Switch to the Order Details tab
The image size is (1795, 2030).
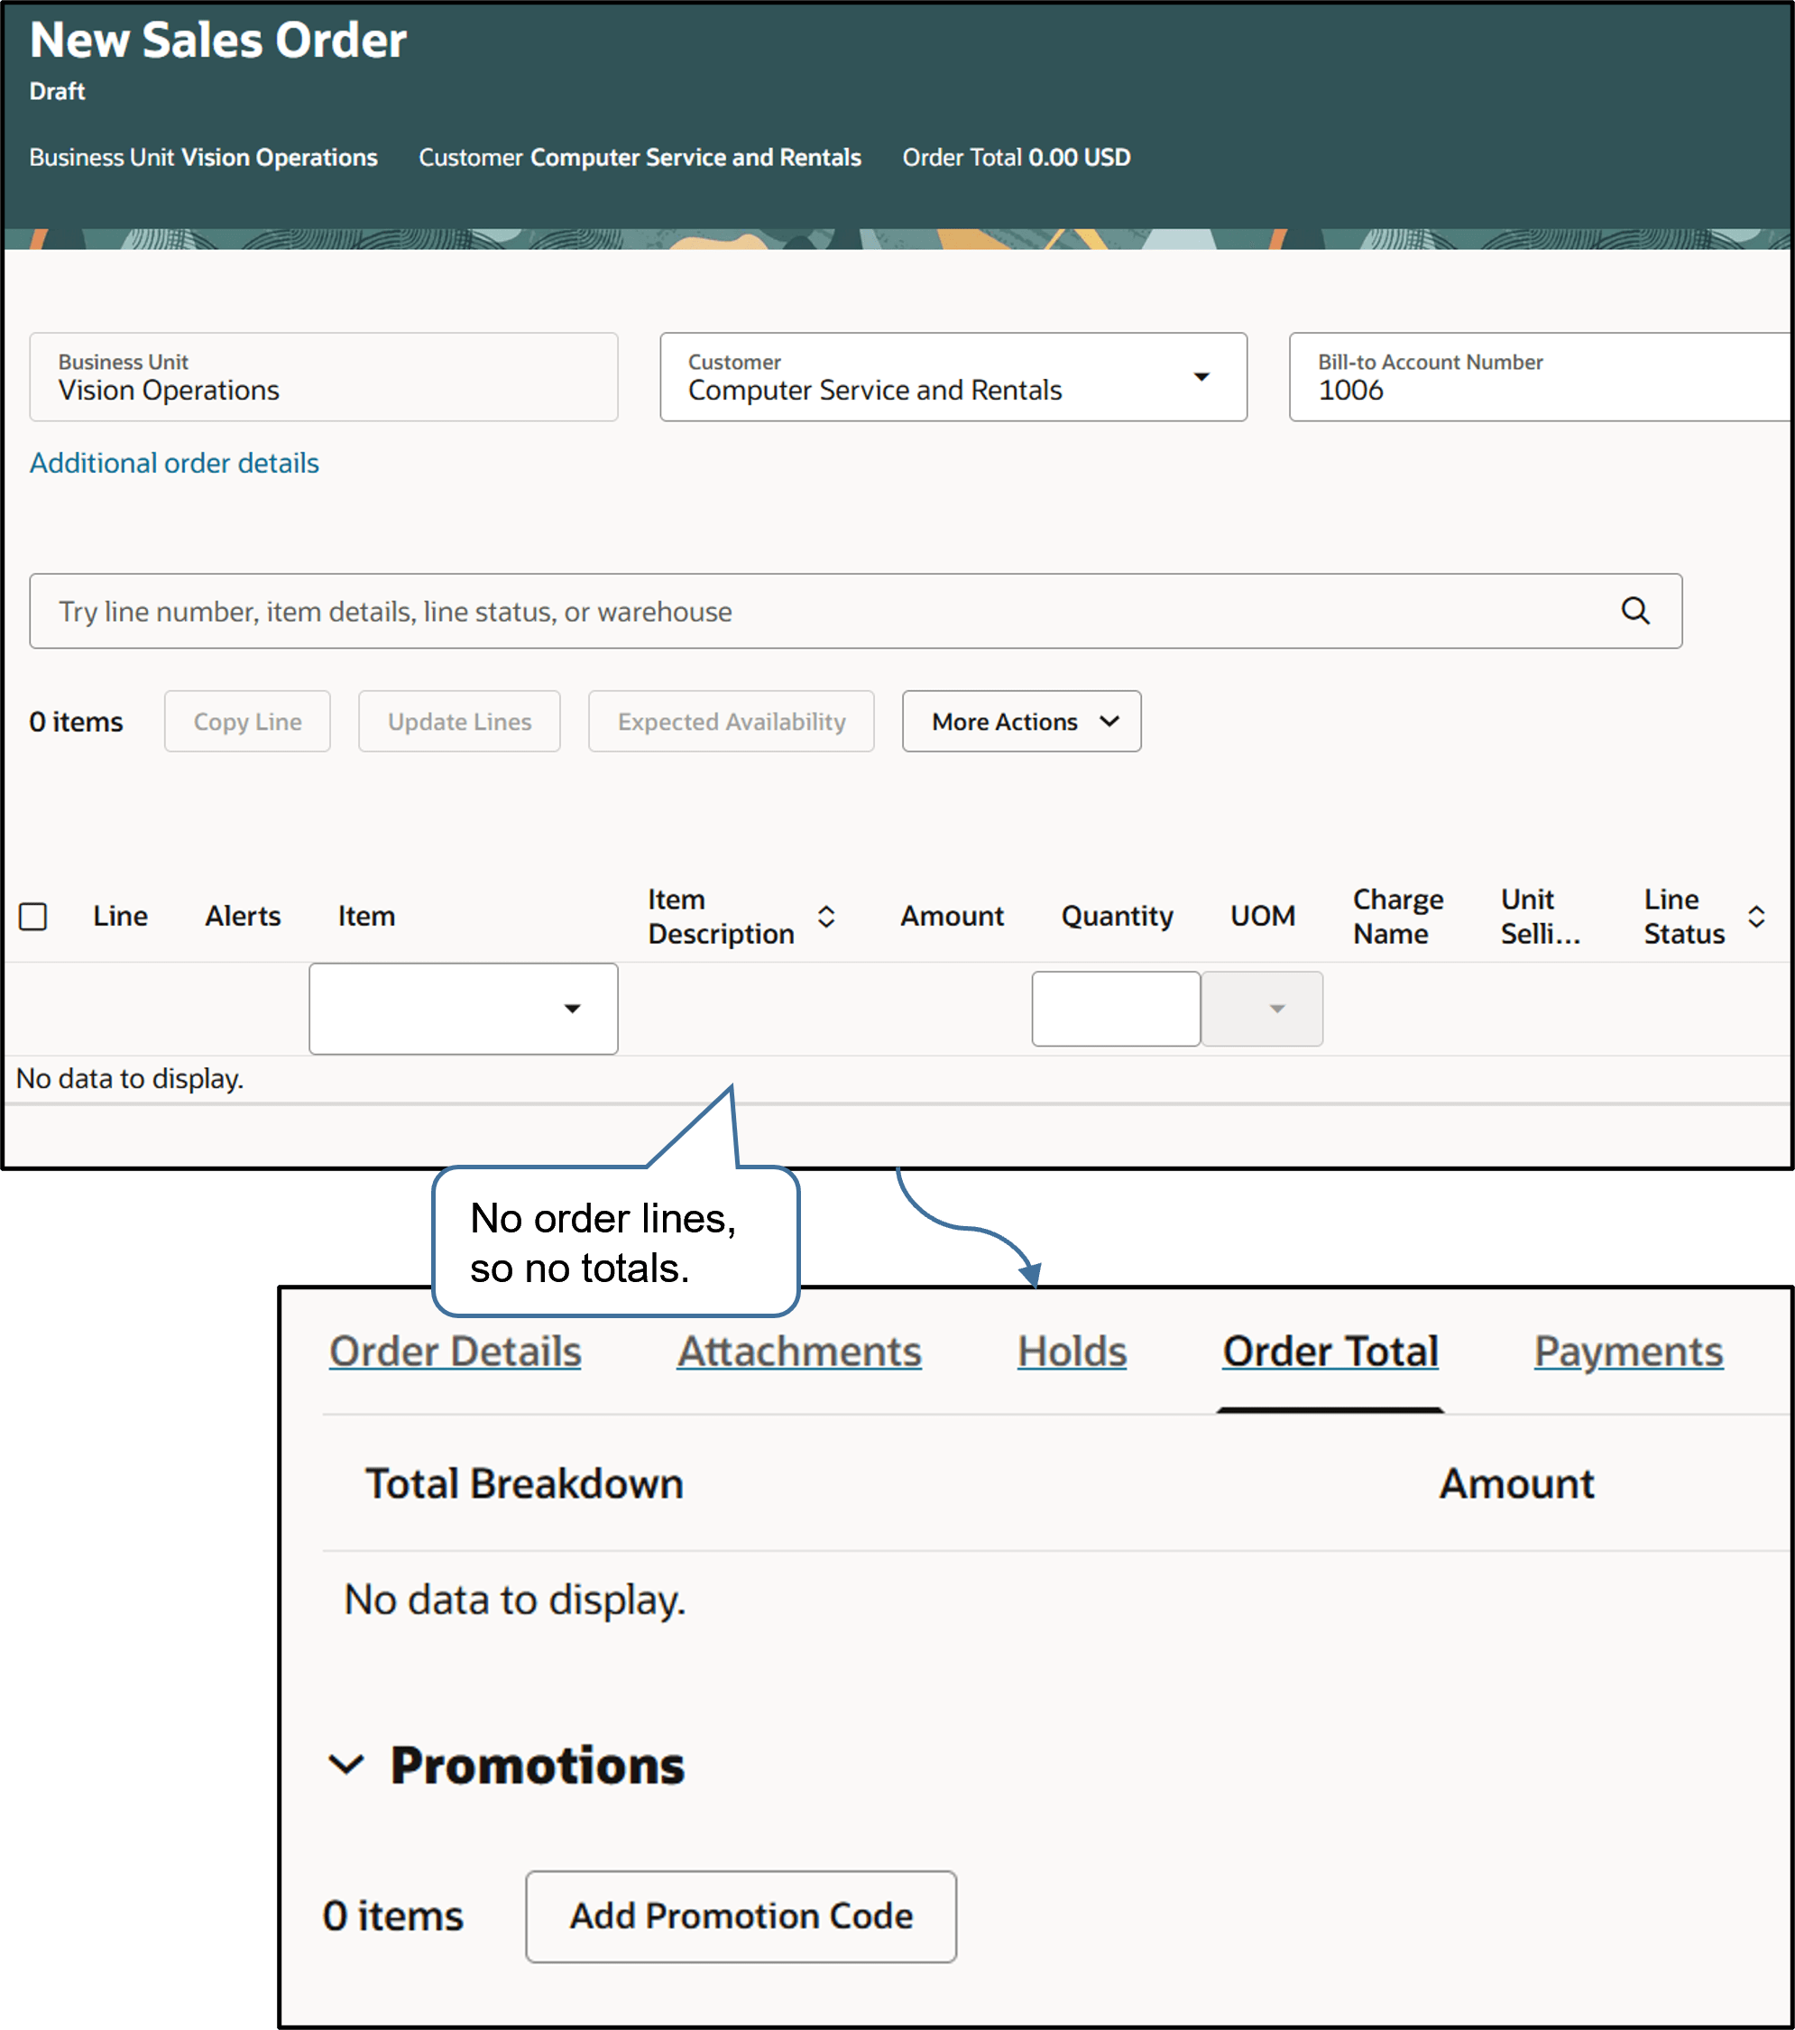pyautogui.click(x=455, y=1352)
